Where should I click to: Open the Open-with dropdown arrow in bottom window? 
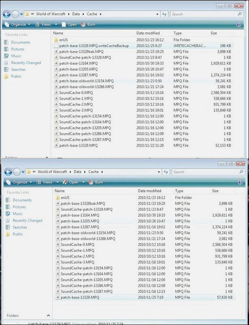tap(84, 182)
